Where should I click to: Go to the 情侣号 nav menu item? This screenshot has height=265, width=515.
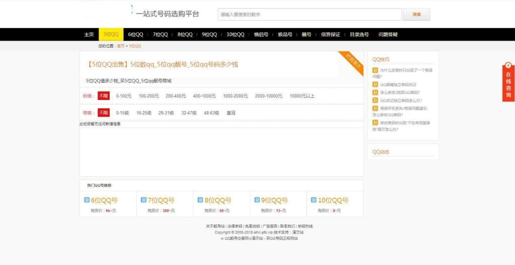[x=261, y=35]
